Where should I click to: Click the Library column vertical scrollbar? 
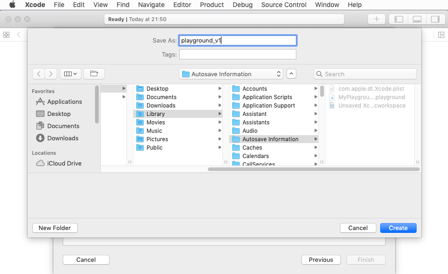[x=322, y=91]
